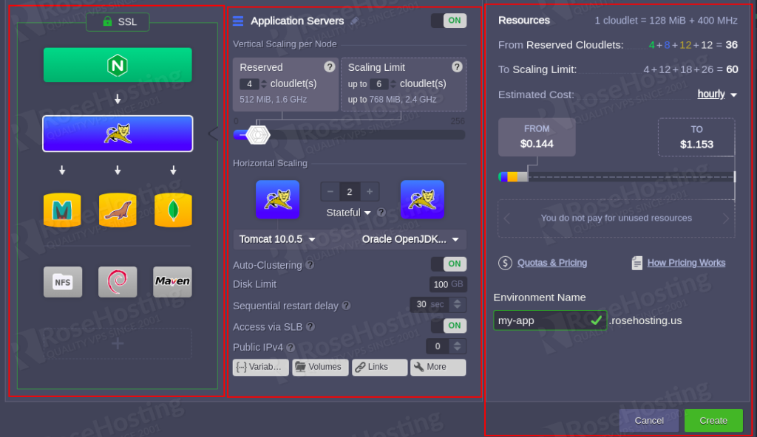Adjust the Reserved cloudlets spinner arrows
This screenshot has height=437, width=757.
tap(264, 84)
